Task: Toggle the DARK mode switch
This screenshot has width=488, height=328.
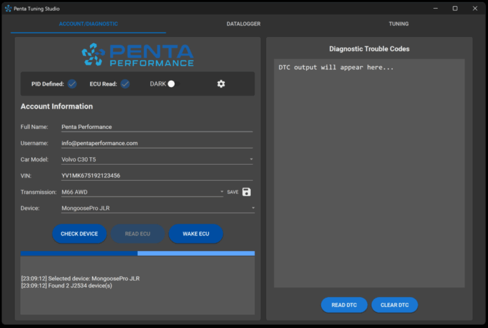Action: tap(174, 84)
